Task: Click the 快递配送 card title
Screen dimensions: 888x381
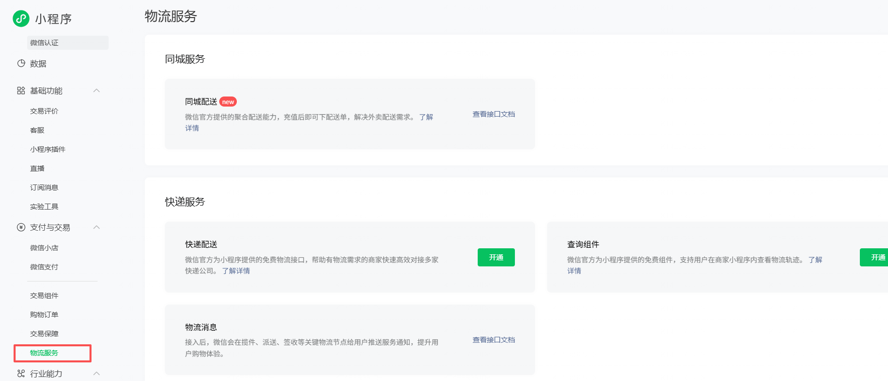Action: click(201, 244)
